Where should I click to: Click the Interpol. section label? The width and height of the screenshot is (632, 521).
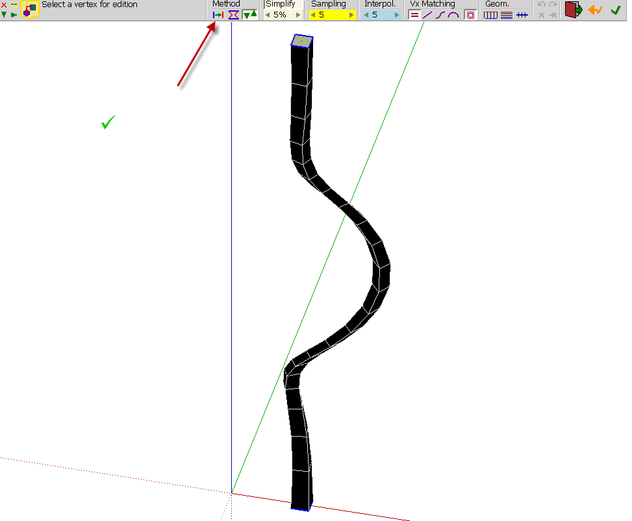click(380, 4)
